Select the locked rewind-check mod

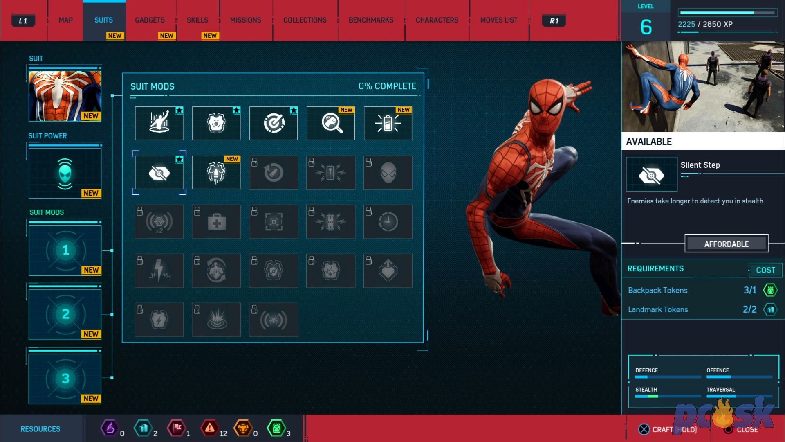click(274, 172)
